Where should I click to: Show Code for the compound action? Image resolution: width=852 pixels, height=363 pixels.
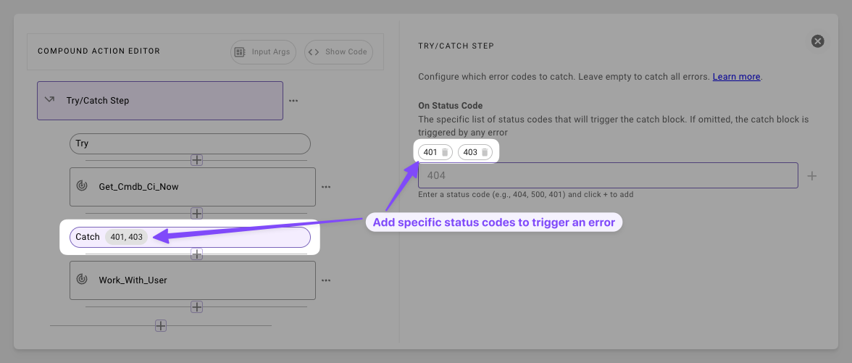338,52
